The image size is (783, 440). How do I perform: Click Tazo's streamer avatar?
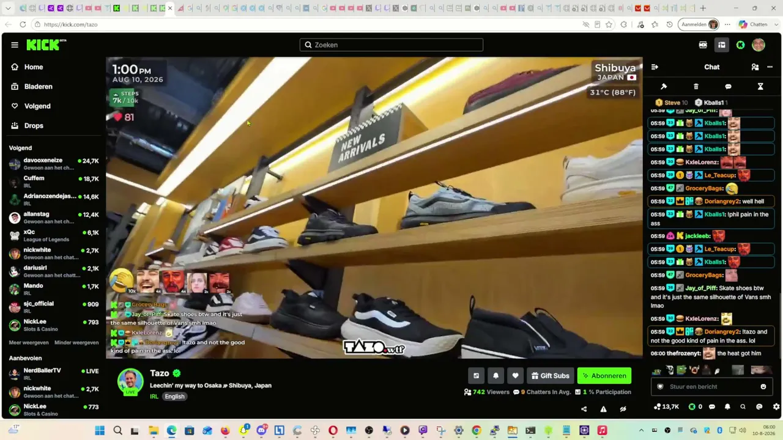pyautogui.click(x=130, y=382)
